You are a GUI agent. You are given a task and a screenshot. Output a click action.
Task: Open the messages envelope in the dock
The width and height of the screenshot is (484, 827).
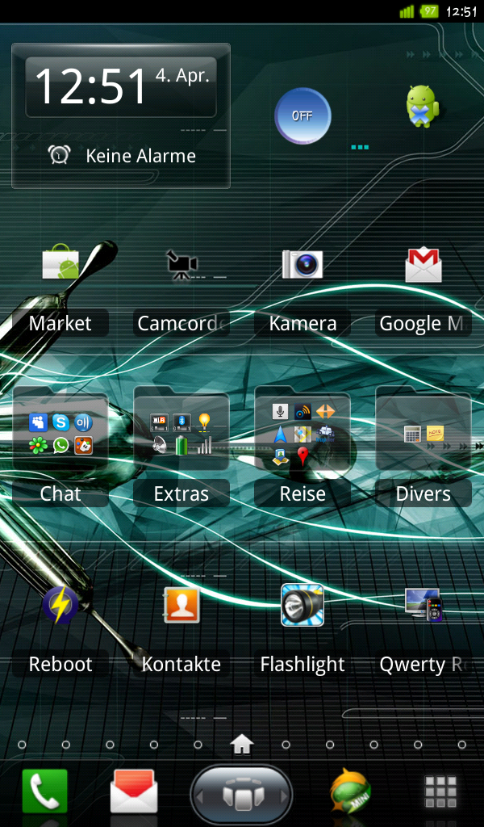click(x=134, y=791)
